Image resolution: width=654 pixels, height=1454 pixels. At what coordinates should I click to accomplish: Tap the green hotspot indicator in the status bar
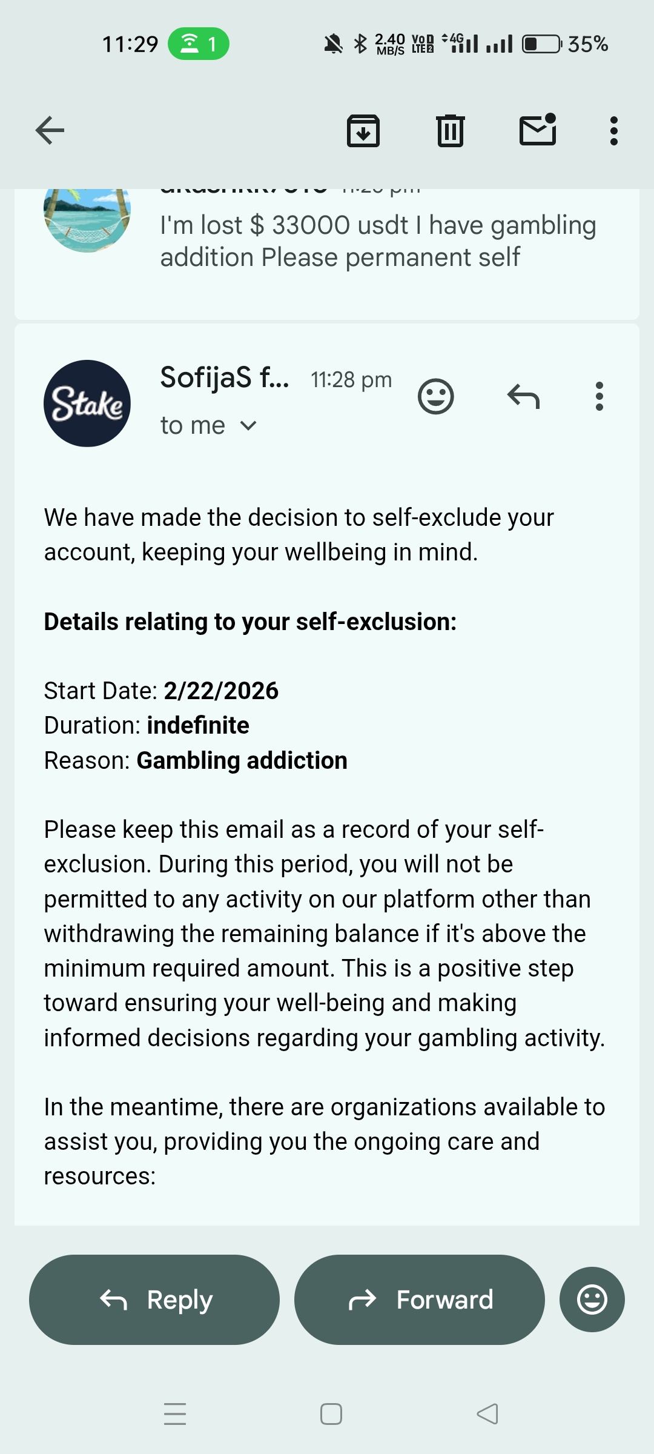[198, 44]
